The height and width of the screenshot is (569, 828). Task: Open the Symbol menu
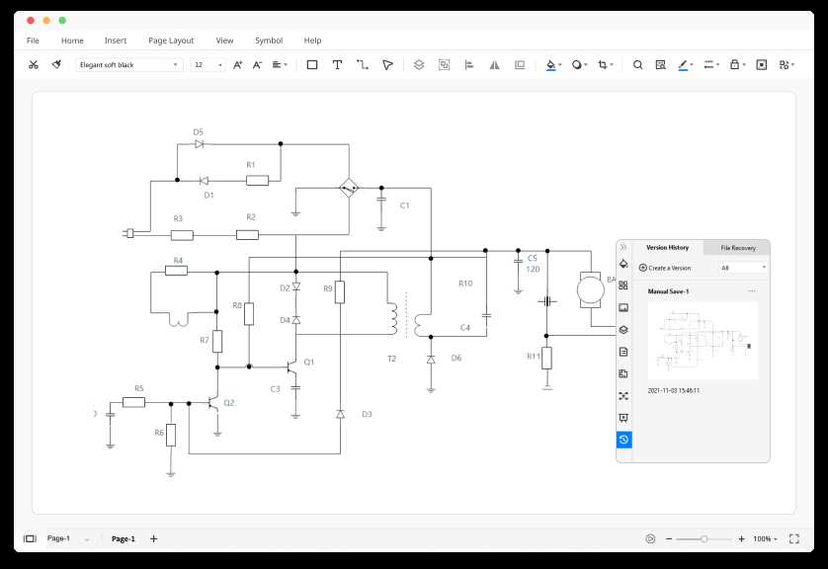(269, 41)
